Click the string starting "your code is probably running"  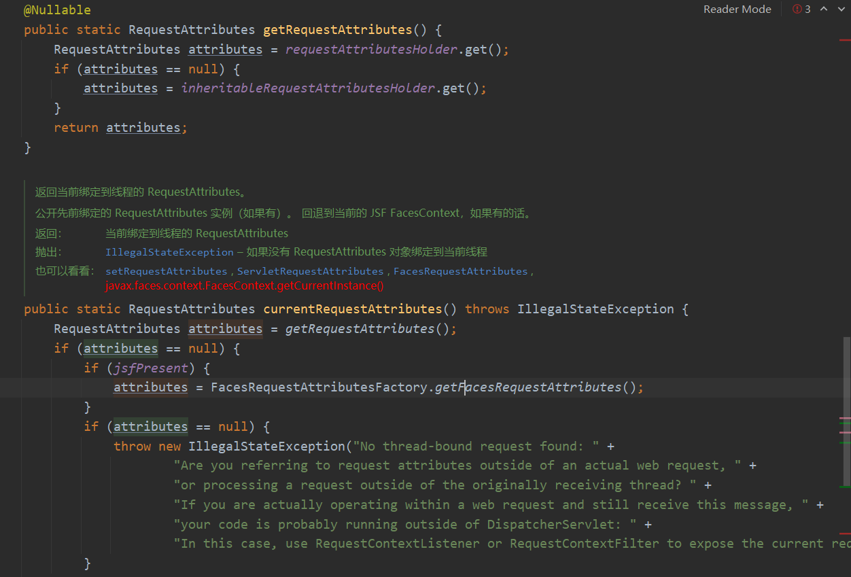(x=405, y=525)
